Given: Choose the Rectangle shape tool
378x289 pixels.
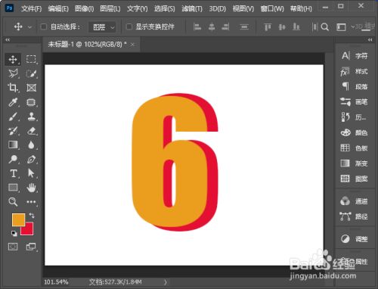Looking at the screenshot, I should click(13, 188).
